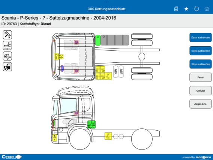Toggle Seite ausblenden side visibility

tap(201, 51)
